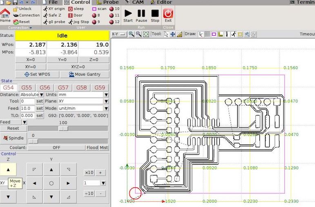The image size is (315, 207).
Task: Toggle drawing of workarea limits
Action: pos(227,34)
